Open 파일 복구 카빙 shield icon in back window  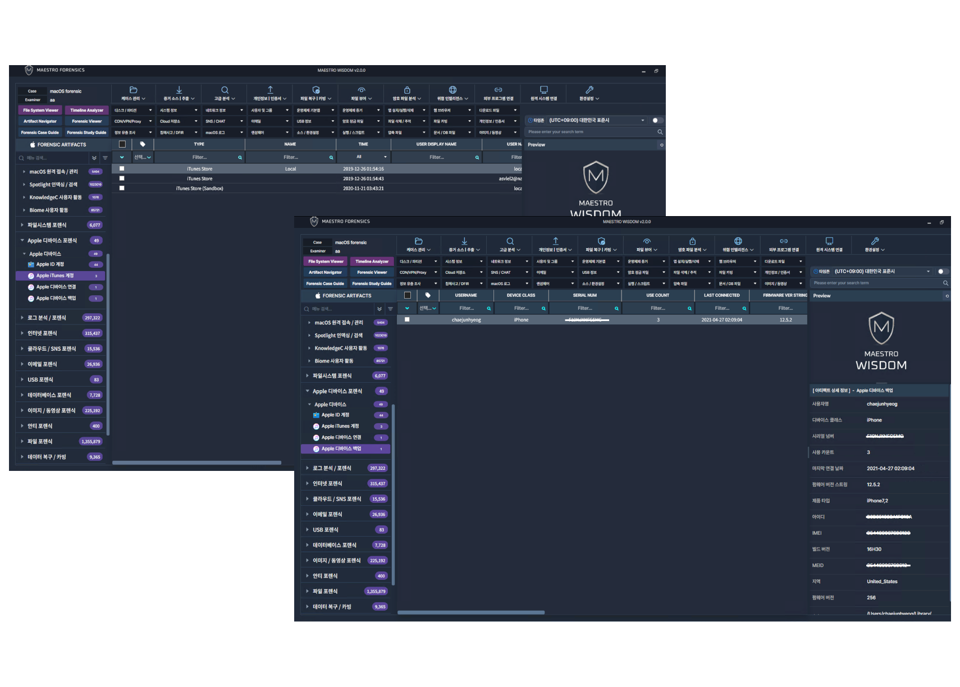pyautogui.click(x=316, y=90)
